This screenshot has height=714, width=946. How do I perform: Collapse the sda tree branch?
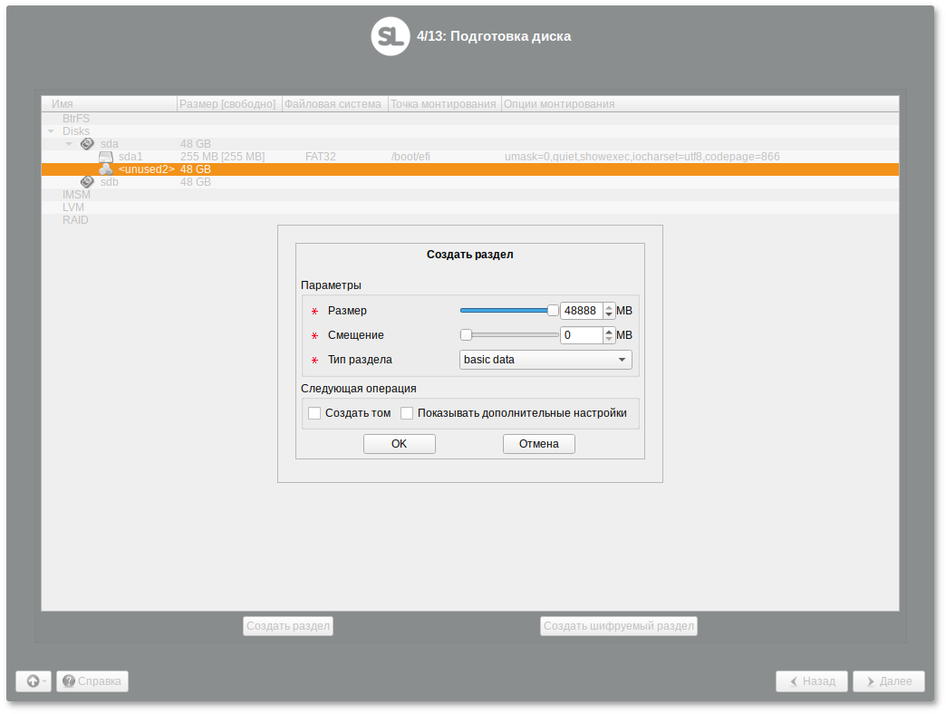tap(69, 143)
